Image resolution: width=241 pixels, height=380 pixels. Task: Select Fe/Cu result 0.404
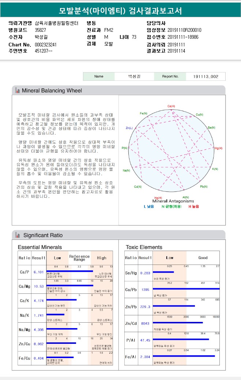39,358
